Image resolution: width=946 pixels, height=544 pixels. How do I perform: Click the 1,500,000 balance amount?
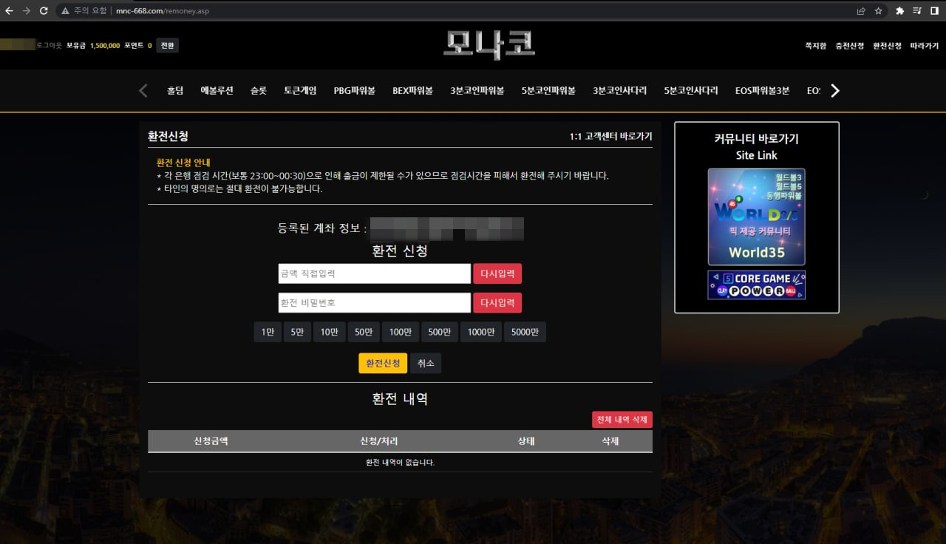[105, 46]
